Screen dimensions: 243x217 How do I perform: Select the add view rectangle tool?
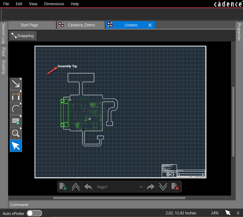[16, 121]
